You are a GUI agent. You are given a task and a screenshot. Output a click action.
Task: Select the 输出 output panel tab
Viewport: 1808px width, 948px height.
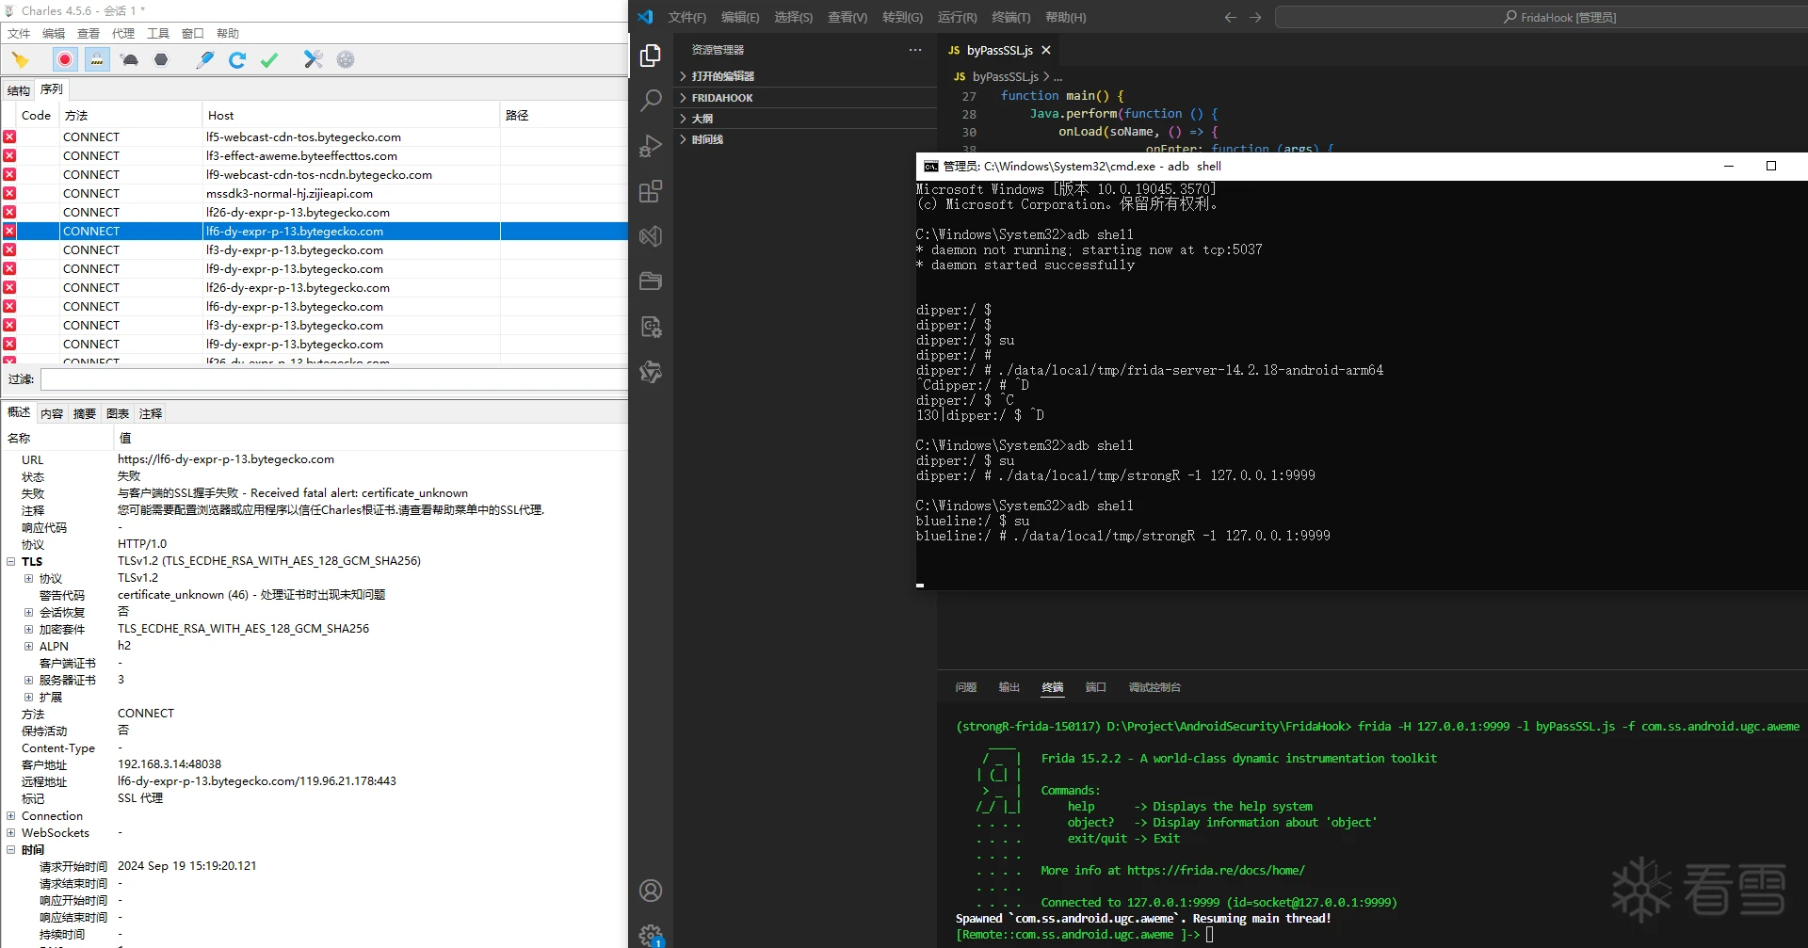tap(1009, 687)
